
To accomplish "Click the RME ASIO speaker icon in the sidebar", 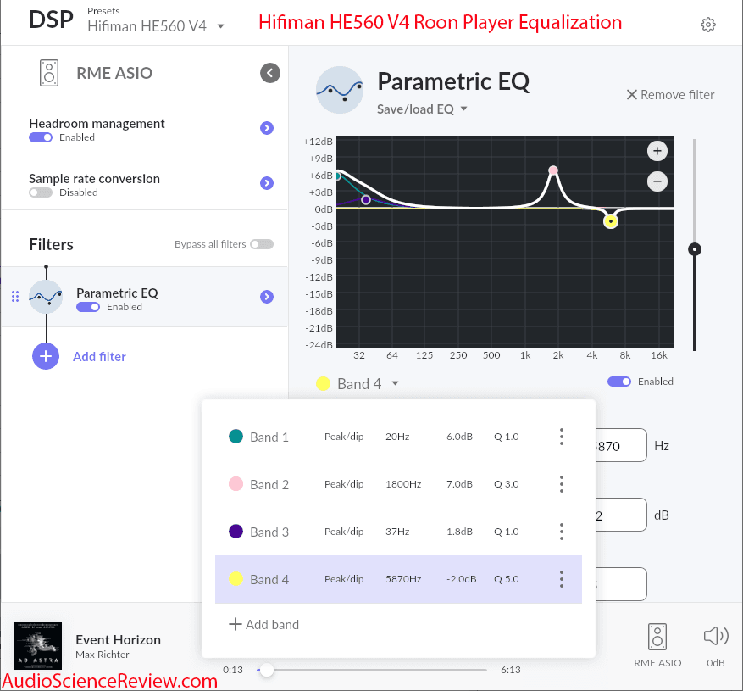I will pyautogui.click(x=49, y=73).
